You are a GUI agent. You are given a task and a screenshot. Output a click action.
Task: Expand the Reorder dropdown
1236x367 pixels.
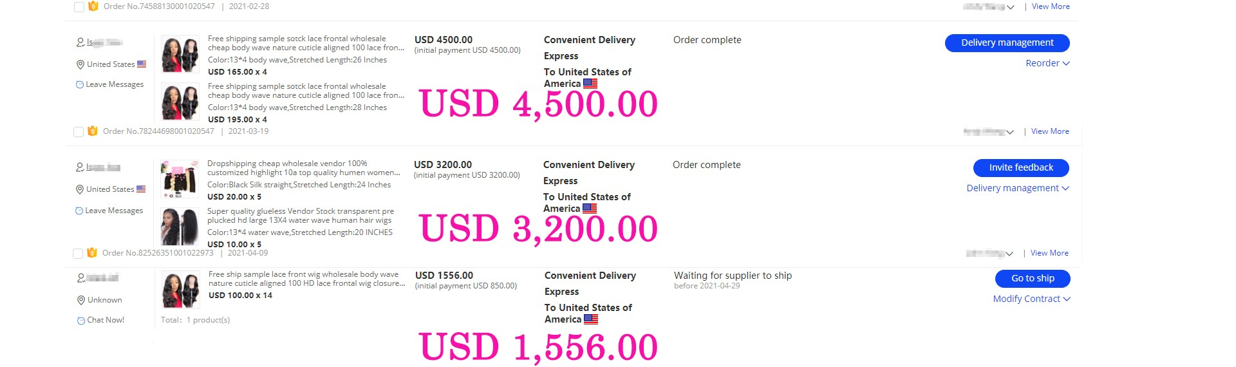1047,63
